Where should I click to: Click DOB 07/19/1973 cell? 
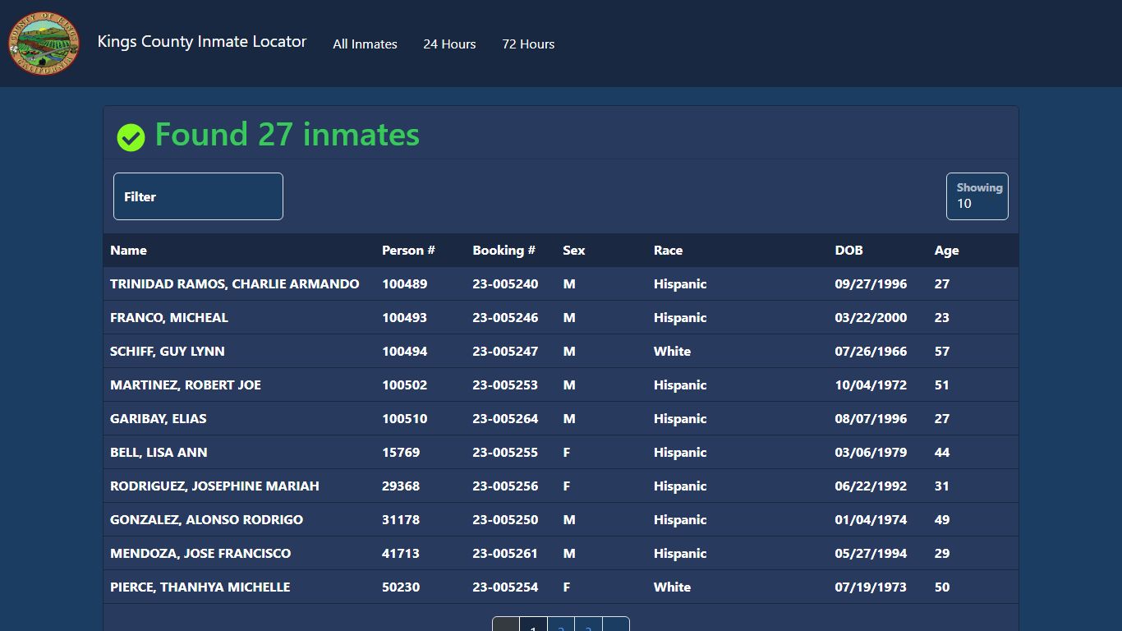pos(871,587)
